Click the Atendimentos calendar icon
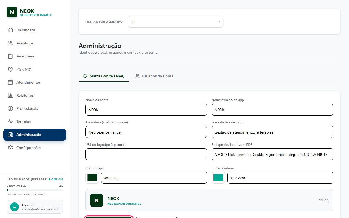Viewport: 349px width, 218px height. (10, 82)
